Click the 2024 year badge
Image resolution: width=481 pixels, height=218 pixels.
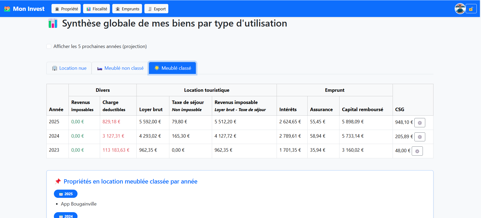(66, 216)
